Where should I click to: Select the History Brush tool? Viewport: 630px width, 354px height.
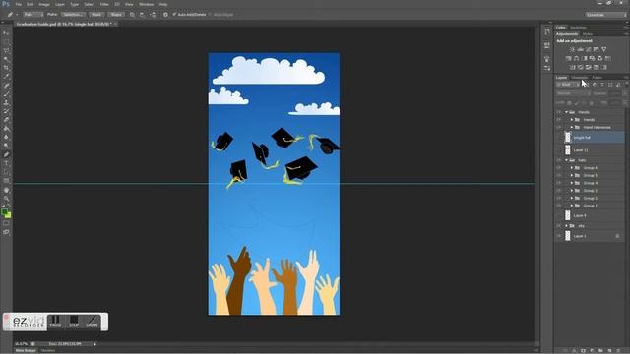click(6, 111)
